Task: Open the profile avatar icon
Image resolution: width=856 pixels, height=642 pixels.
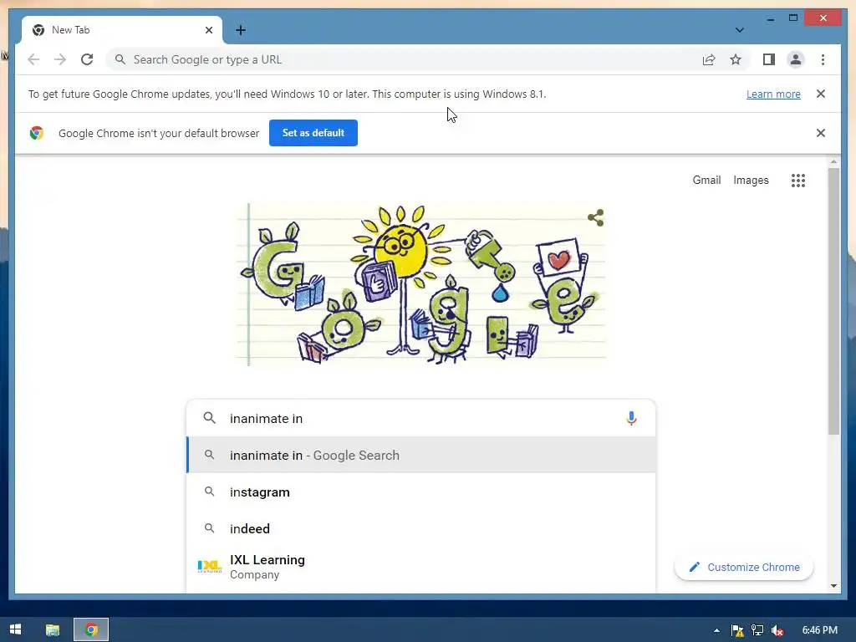Action: click(x=796, y=59)
